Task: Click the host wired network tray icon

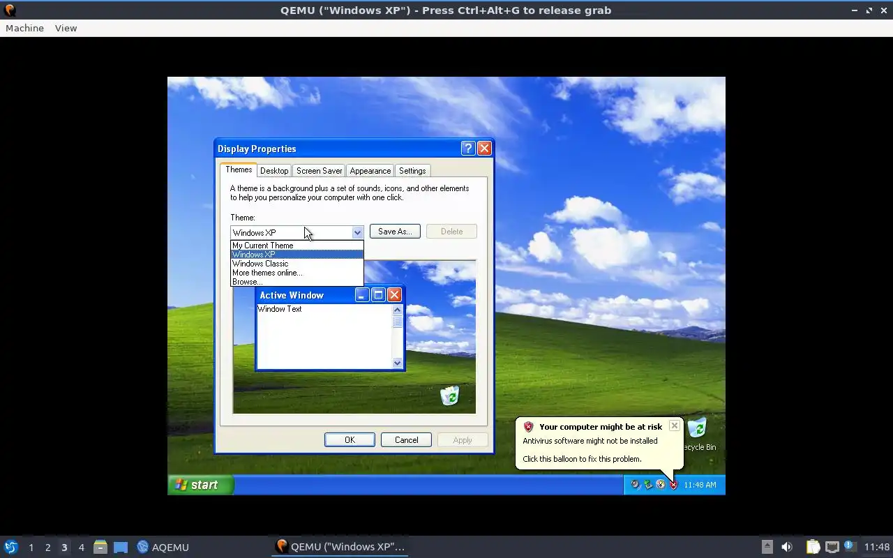Action: coord(832,547)
